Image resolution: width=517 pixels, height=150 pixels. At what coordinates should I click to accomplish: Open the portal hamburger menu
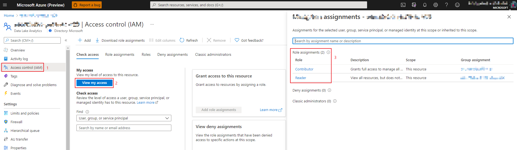click(x=5, y=5)
